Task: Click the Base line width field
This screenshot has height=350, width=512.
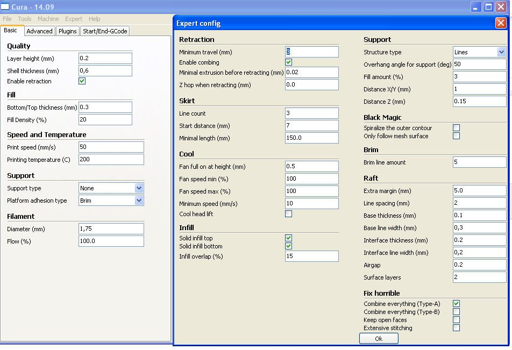Action: (480, 228)
